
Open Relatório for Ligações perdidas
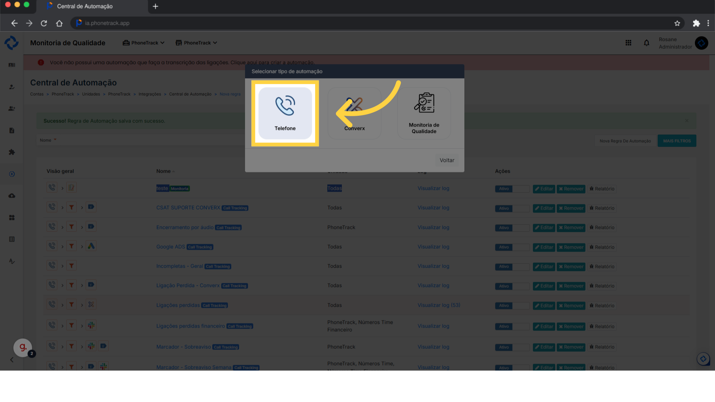click(602, 306)
